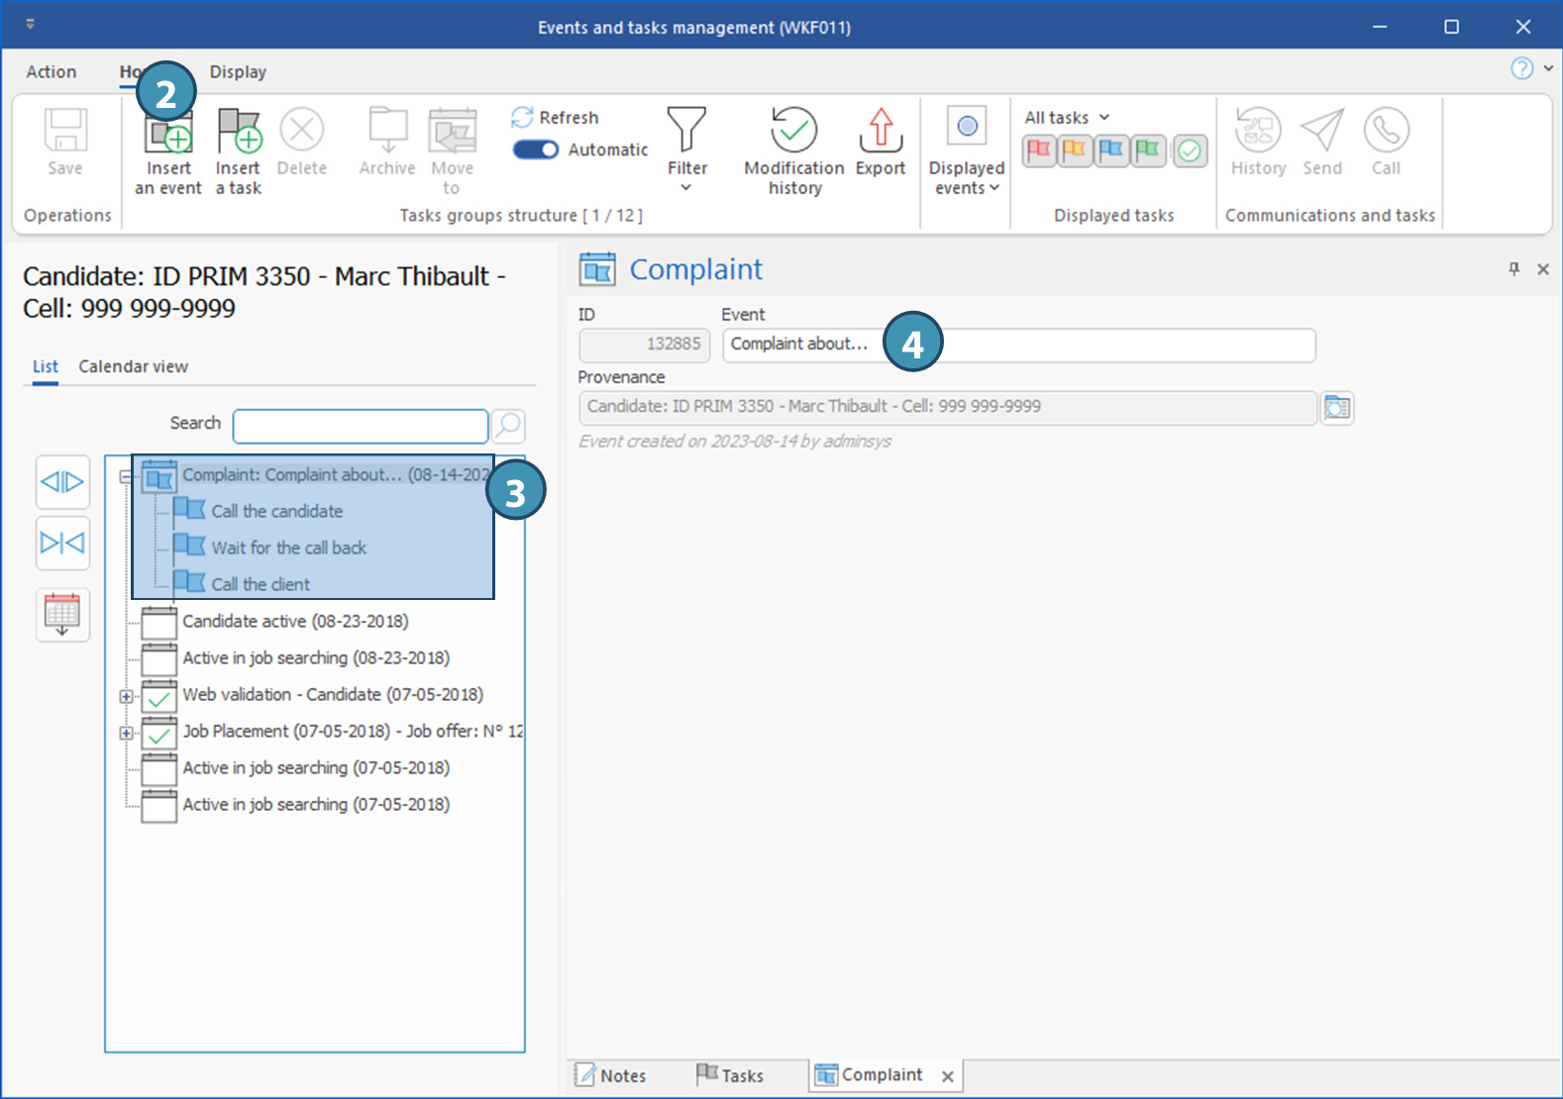
Task: Click the Refresh icon
Action: [x=522, y=118]
